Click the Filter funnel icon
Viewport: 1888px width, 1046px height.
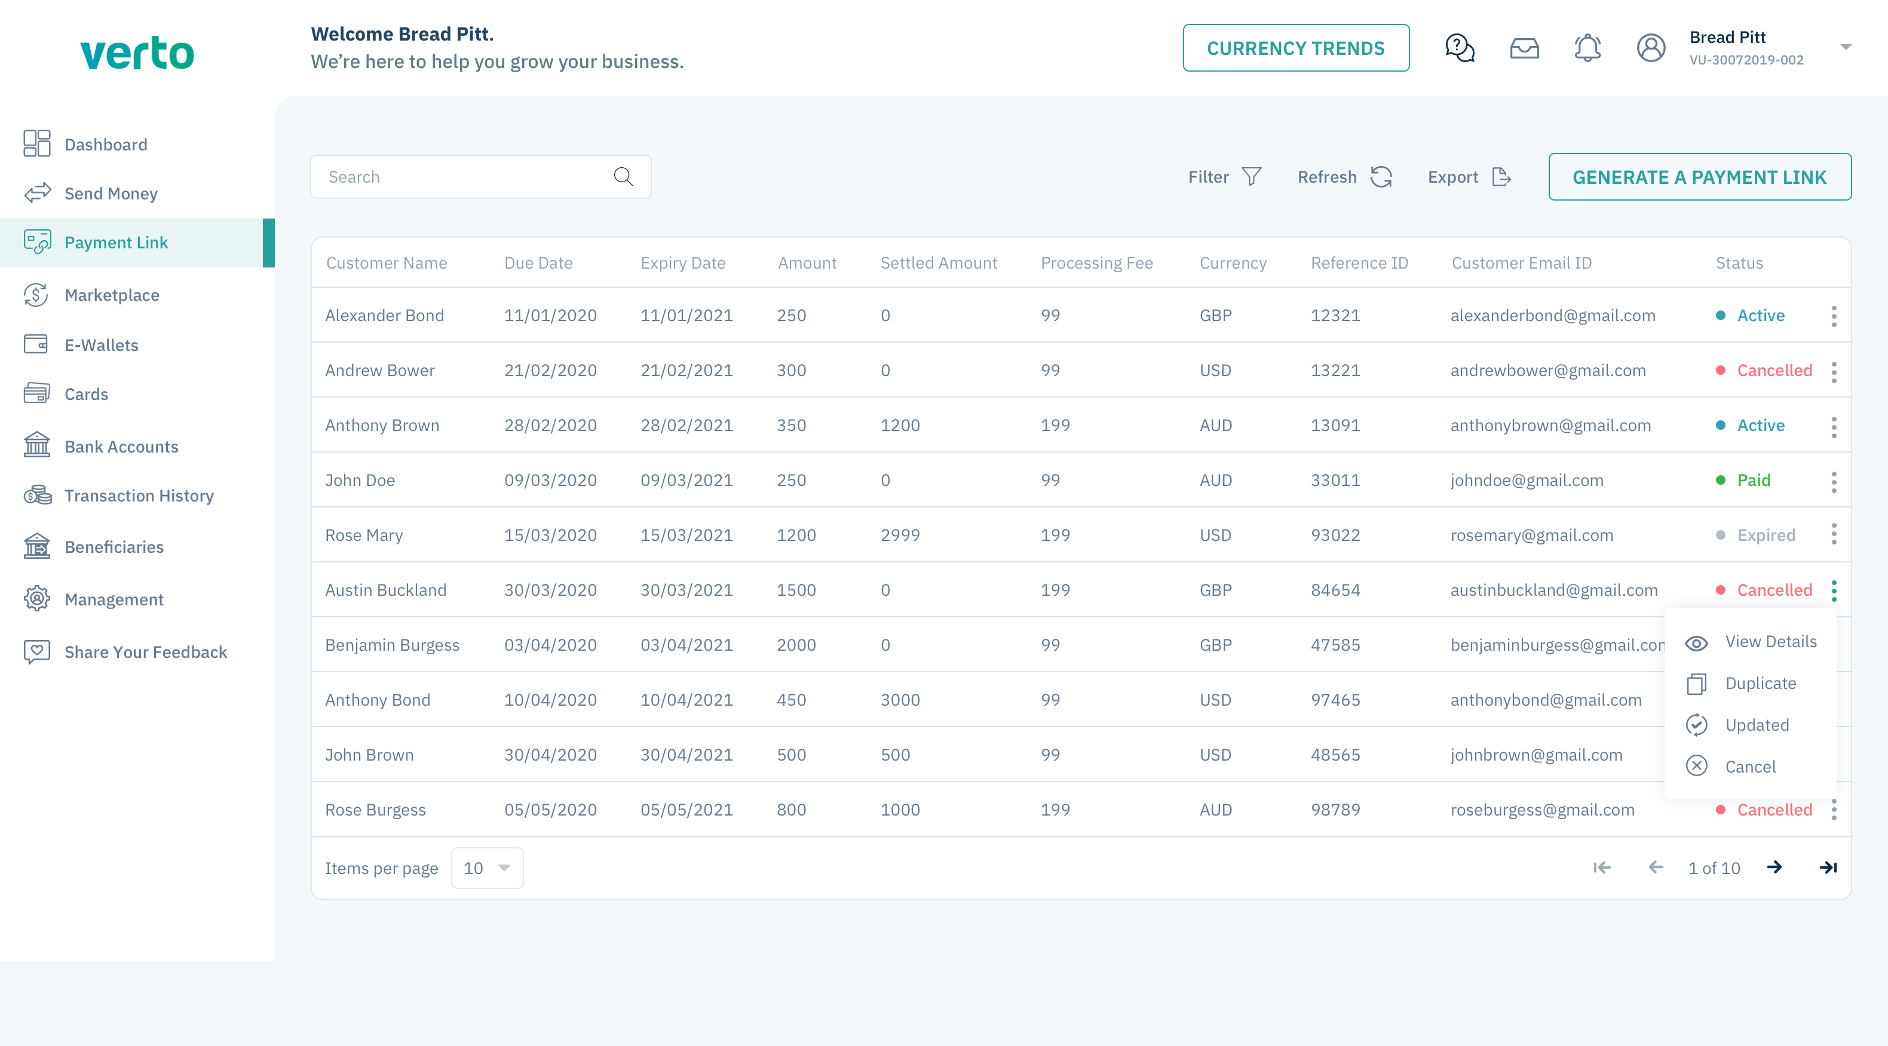coord(1252,177)
